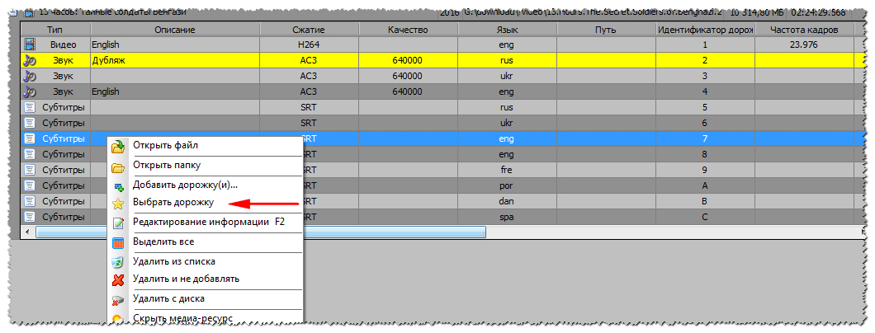Image resolution: width=875 pixels, height=333 pixels.
Task: Select Скрыть медиа-ресурс menu entry
Action: 182,318
